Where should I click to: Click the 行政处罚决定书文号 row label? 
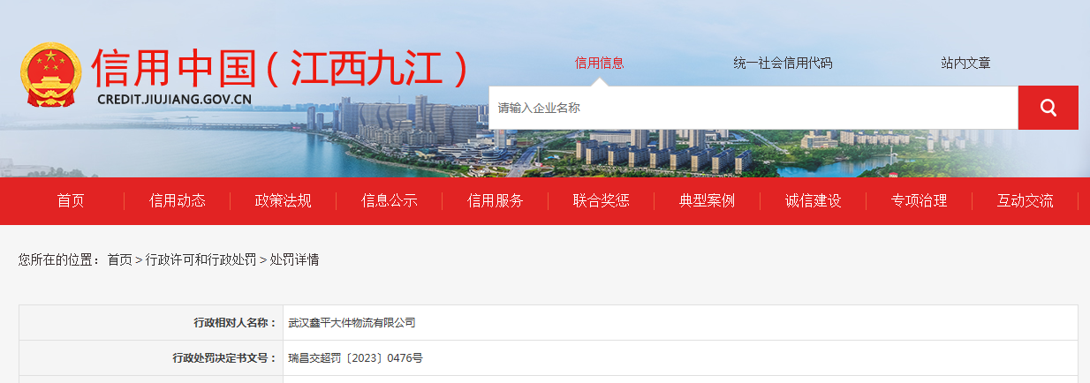[224, 358]
